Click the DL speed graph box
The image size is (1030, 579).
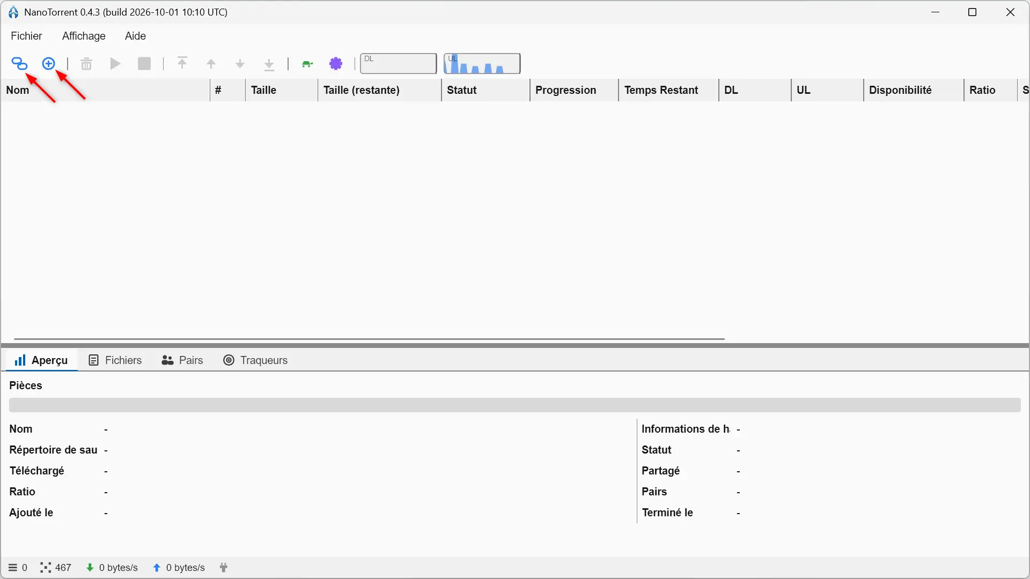398,64
